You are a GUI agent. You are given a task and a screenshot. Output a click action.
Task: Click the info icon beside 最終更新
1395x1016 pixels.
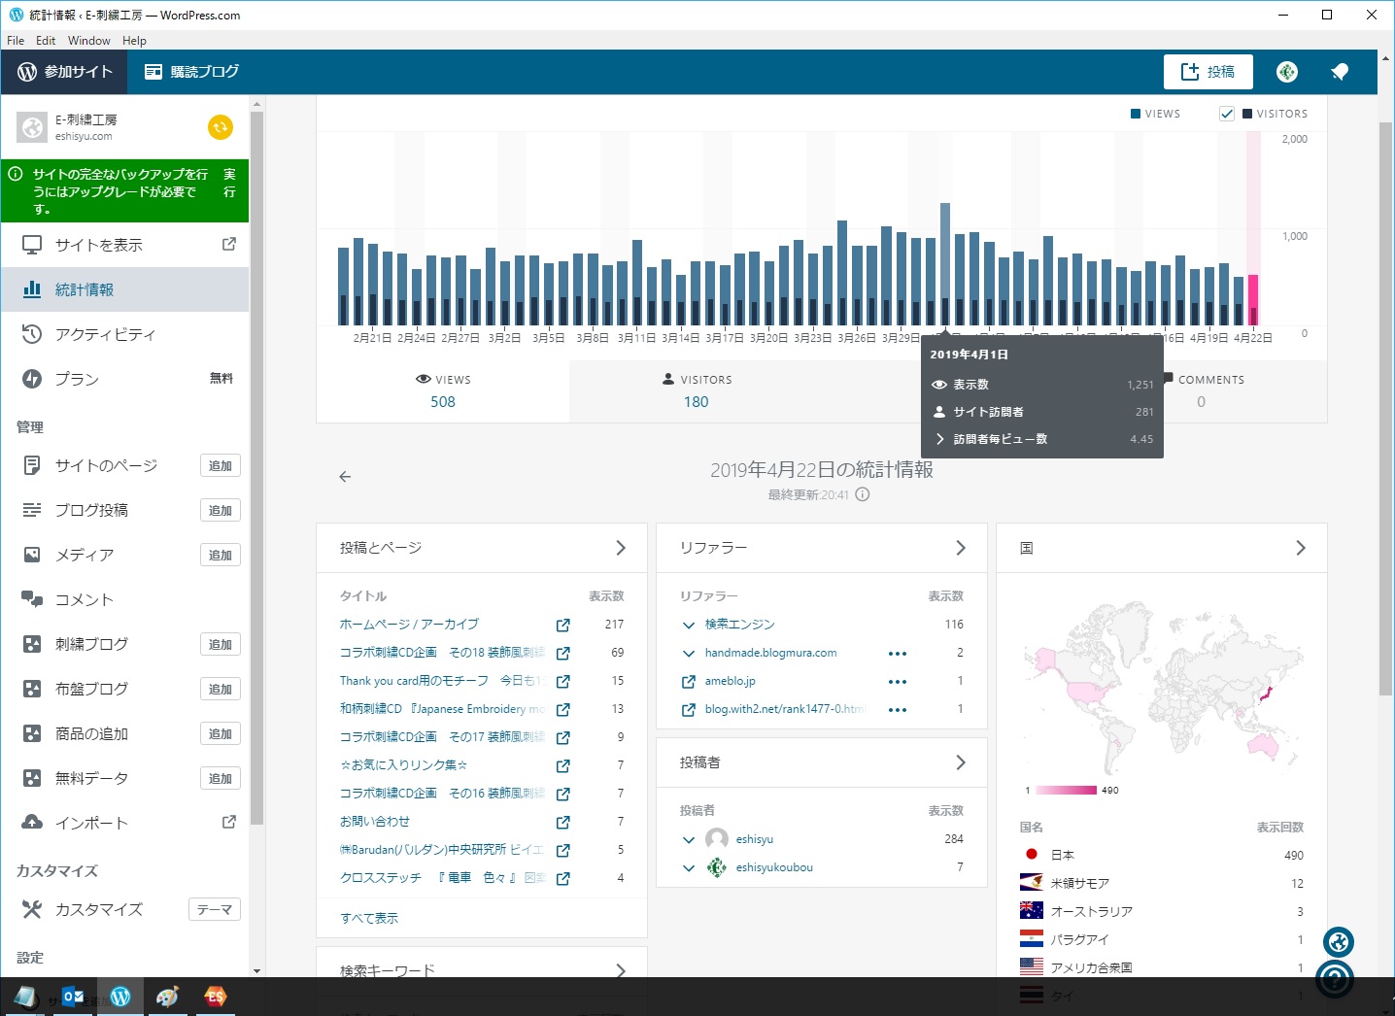click(x=863, y=494)
